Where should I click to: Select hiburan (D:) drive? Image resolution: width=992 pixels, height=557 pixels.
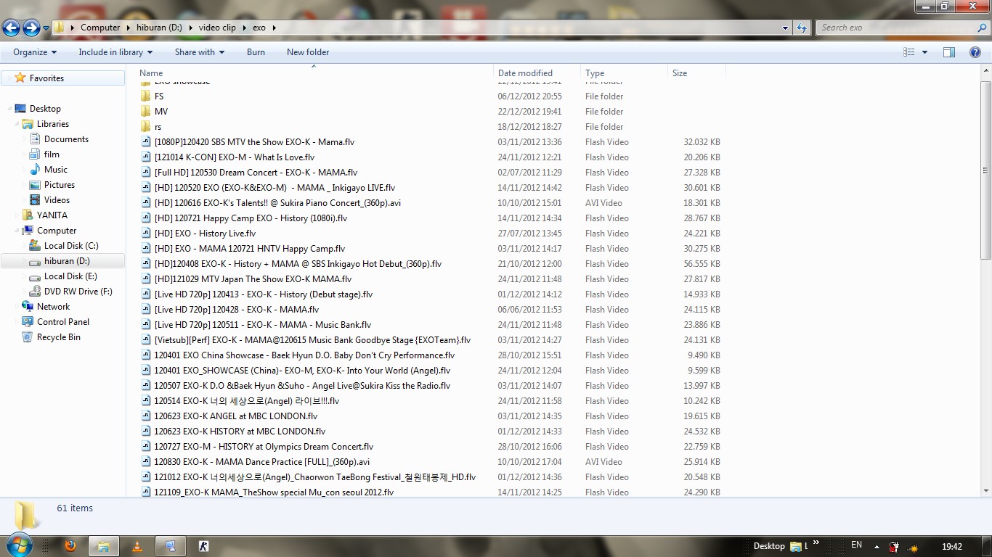pyautogui.click(x=67, y=261)
